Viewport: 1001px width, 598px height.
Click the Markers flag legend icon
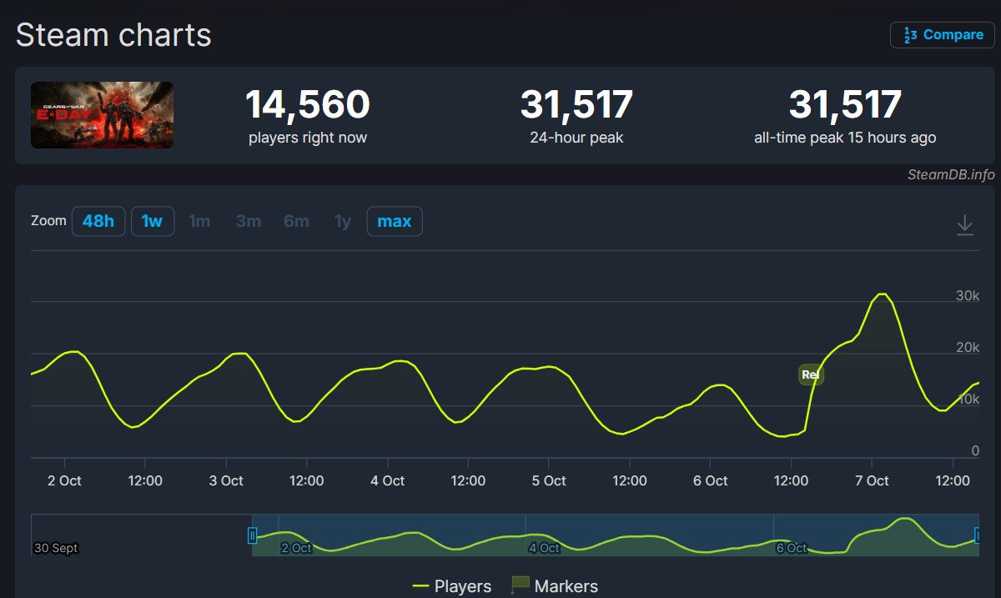pos(521,585)
